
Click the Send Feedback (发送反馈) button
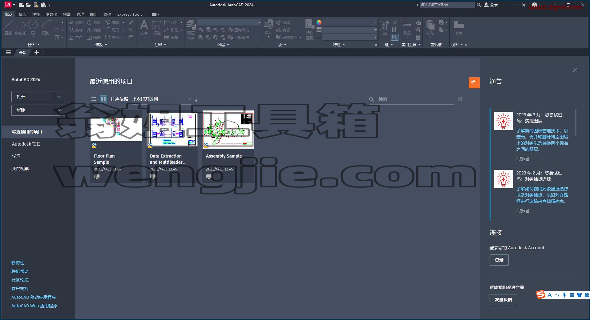click(503, 300)
